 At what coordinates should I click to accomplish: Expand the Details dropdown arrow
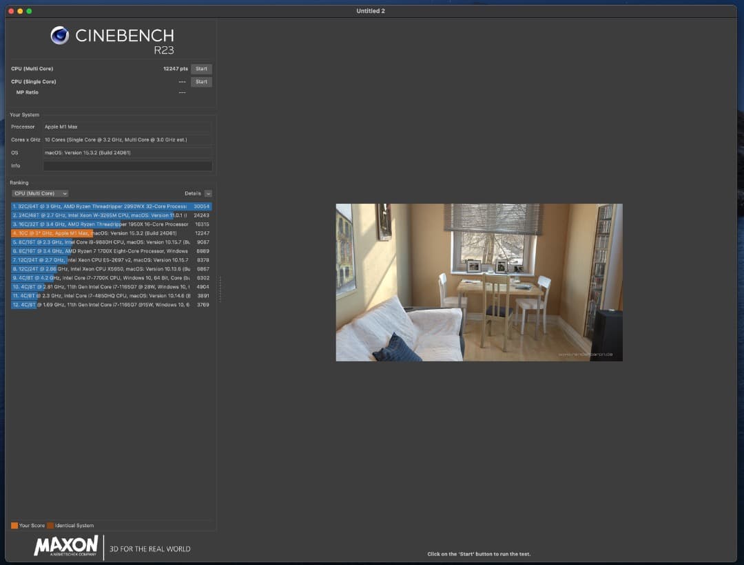[x=208, y=193]
